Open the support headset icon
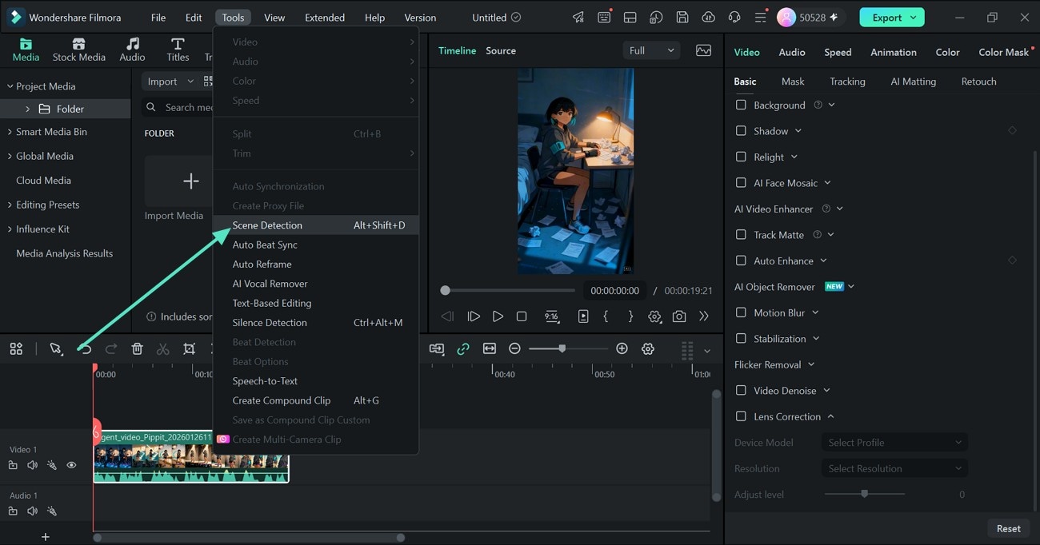This screenshot has width=1040, height=545. tap(734, 18)
